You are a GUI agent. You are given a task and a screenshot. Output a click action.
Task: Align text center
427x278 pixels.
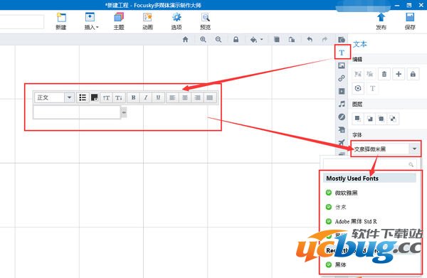(185, 97)
